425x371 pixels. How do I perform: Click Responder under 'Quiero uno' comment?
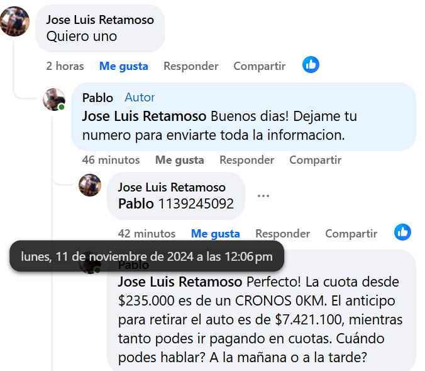point(191,66)
